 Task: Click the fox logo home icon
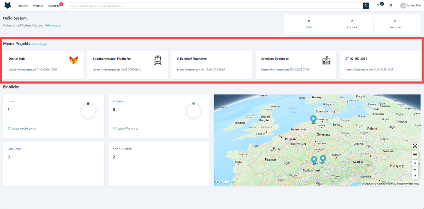click(8, 6)
